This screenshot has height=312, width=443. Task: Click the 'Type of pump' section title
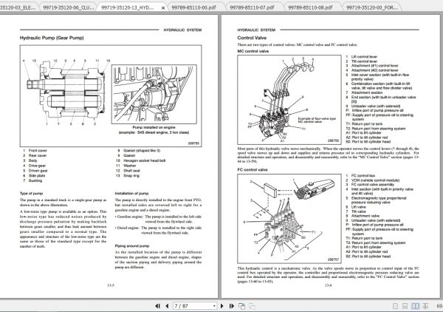[x=31, y=194]
